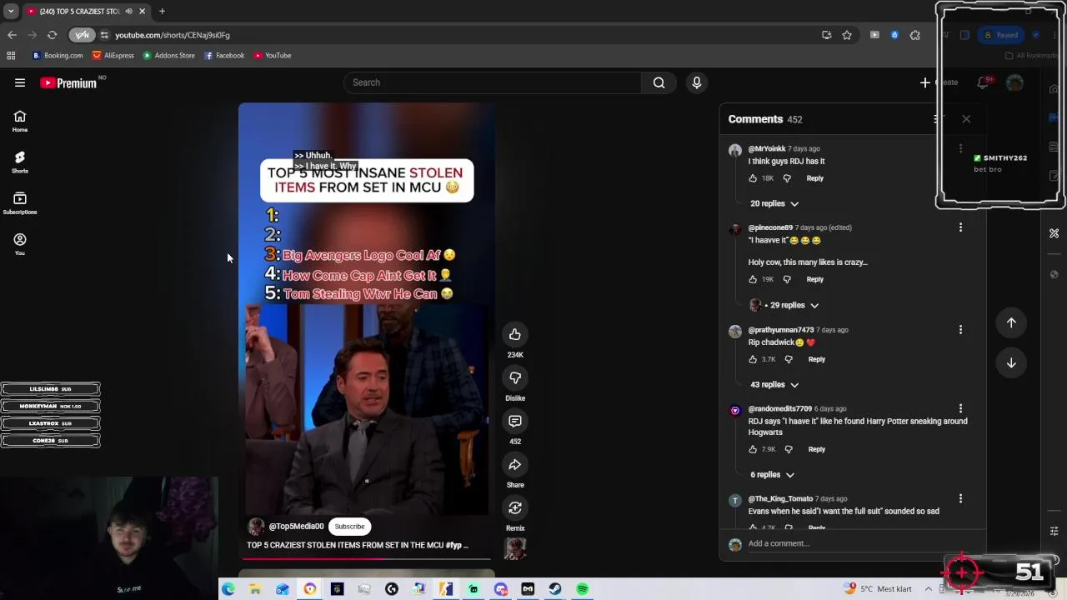Image resolution: width=1067 pixels, height=600 pixels.
Task: Open options menu for @prathyumnan7473 comment
Action: (960, 330)
